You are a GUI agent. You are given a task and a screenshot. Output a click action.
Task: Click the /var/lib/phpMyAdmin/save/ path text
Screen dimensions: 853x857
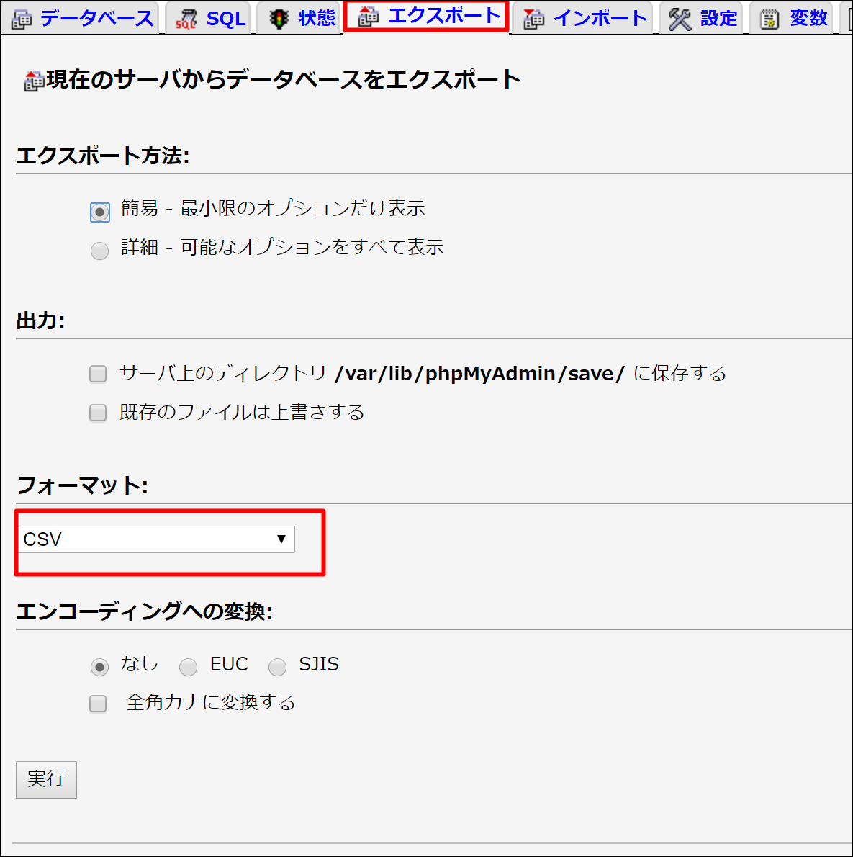479,374
